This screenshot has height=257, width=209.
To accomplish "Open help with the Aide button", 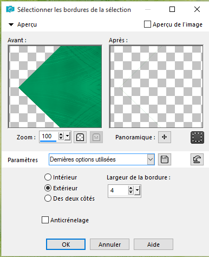I will pos(153,245).
